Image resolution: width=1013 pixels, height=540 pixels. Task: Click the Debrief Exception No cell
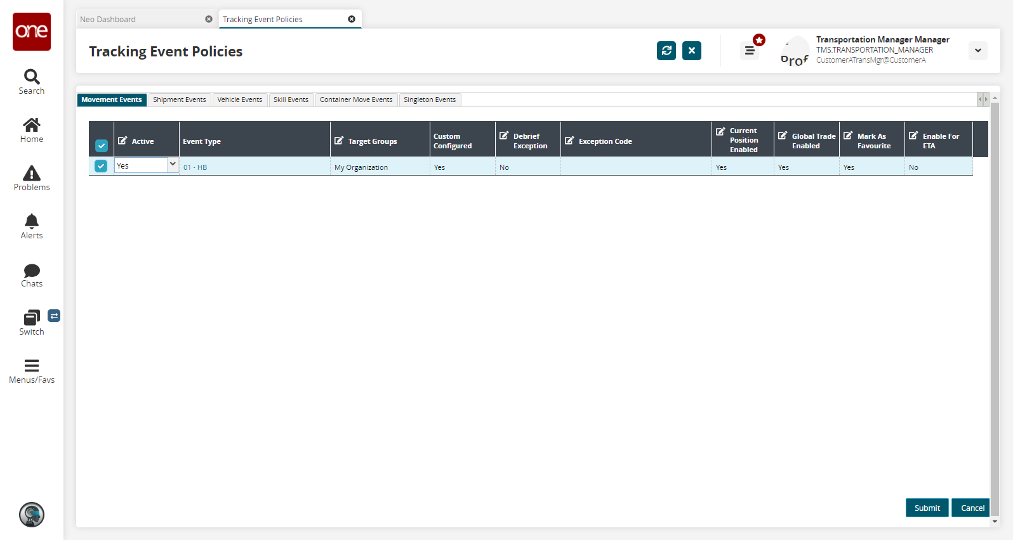[528, 167]
